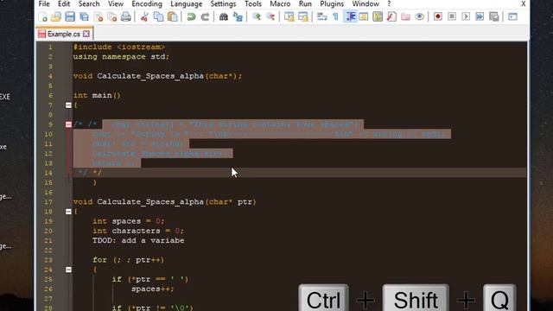This screenshot has width=553, height=311.
Task: Open the Folder as Workspace icon
Action: (405, 16)
